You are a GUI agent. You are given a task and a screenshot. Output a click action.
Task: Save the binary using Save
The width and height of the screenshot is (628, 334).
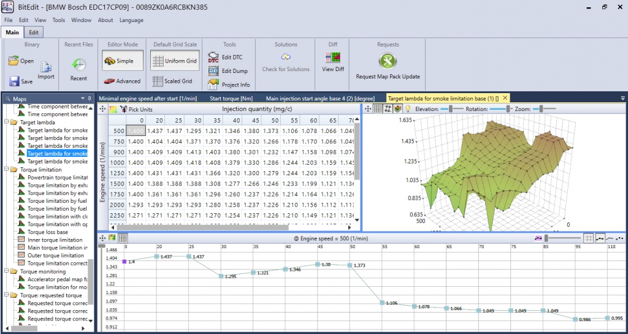[x=21, y=81]
